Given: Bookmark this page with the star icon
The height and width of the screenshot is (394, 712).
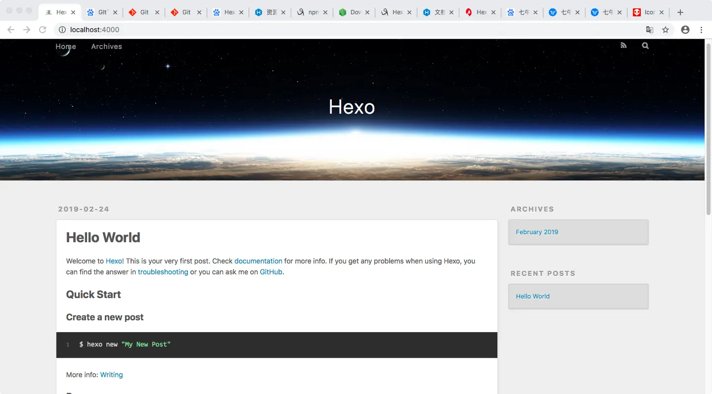Looking at the screenshot, I should coord(666,30).
